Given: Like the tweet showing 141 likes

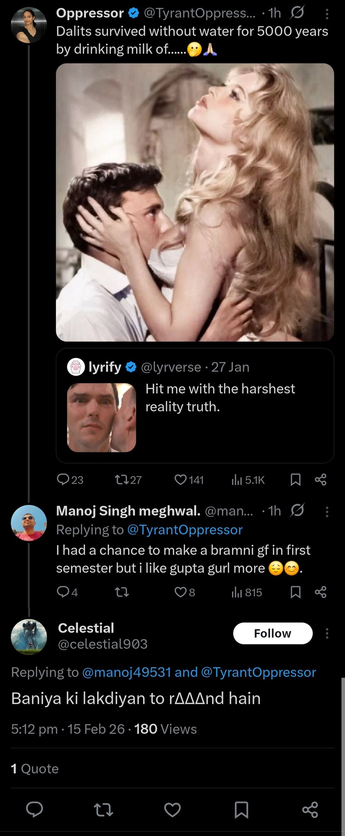Looking at the screenshot, I should click(181, 479).
